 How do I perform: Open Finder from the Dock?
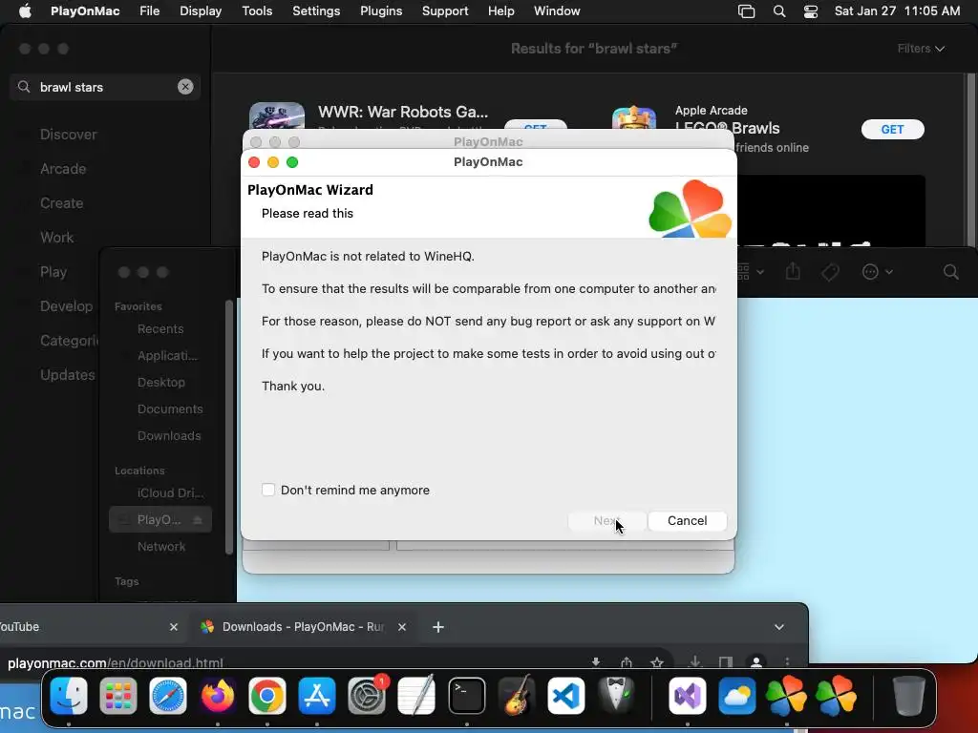(x=69, y=696)
